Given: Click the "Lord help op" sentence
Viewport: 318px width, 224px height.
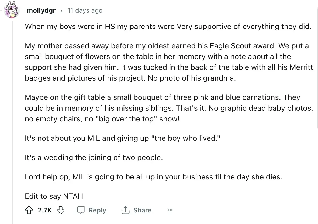Looking at the screenshot, I should click(x=153, y=177).
